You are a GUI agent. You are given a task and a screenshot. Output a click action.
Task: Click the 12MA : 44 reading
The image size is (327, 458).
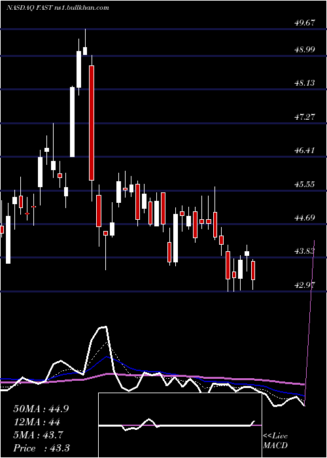[37, 422]
